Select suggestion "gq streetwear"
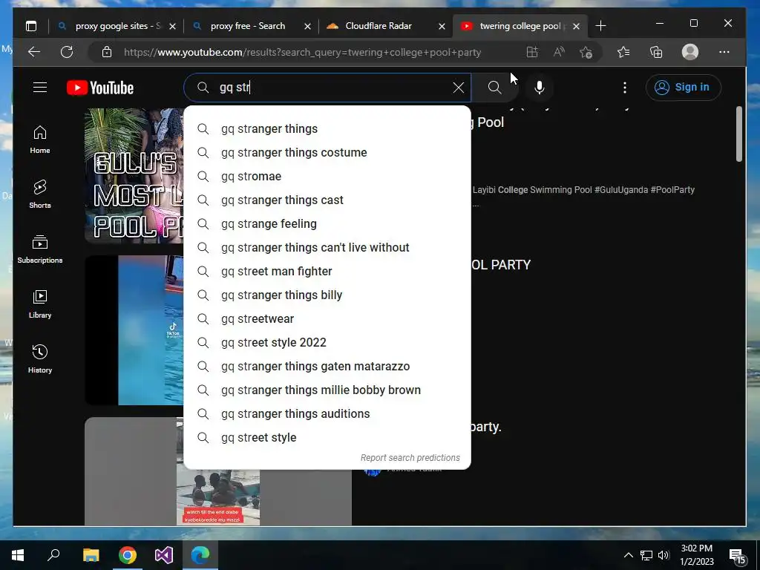760x570 pixels. click(327, 319)
